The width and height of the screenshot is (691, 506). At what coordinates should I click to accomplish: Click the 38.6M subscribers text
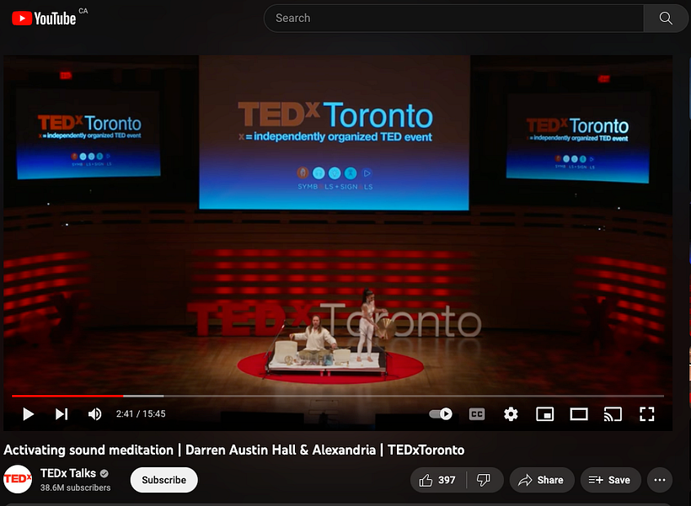75,488
